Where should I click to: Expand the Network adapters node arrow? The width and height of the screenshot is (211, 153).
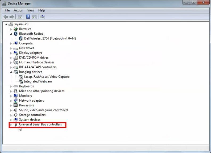click(x=11, y=101)
